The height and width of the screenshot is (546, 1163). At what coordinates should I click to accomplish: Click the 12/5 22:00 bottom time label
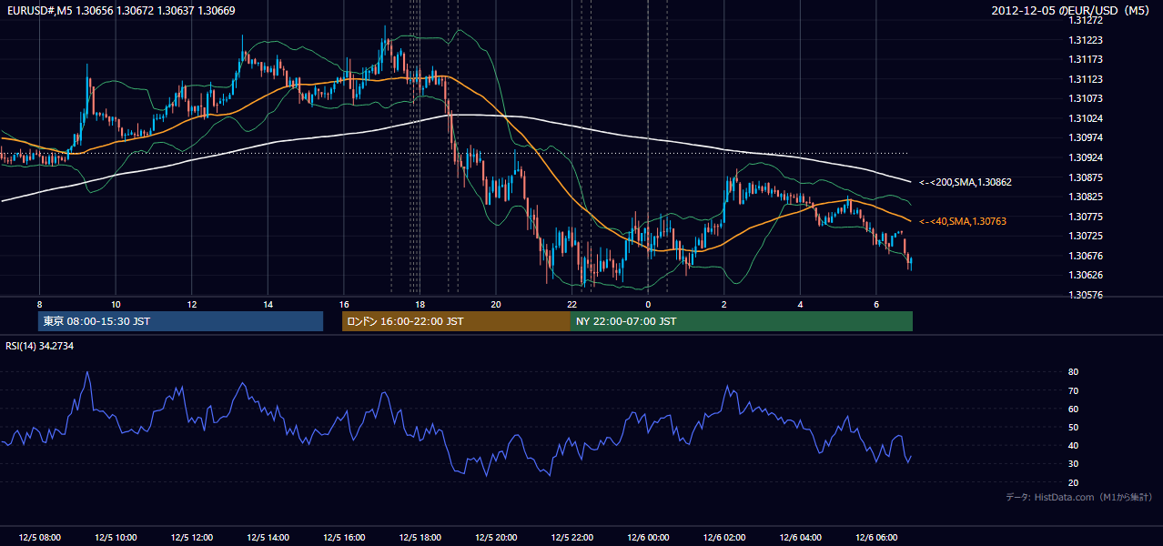coord(571,538)
